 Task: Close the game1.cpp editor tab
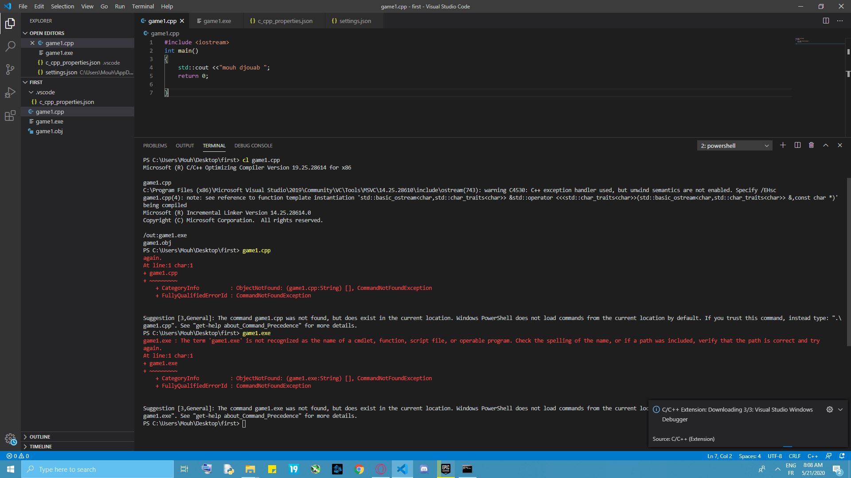pos(182,21)
